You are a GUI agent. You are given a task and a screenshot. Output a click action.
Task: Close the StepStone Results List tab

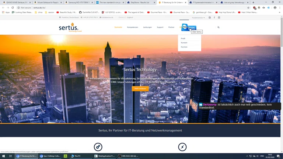154,3
